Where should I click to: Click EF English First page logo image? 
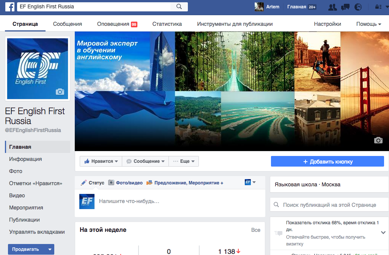tap(38, 69)
